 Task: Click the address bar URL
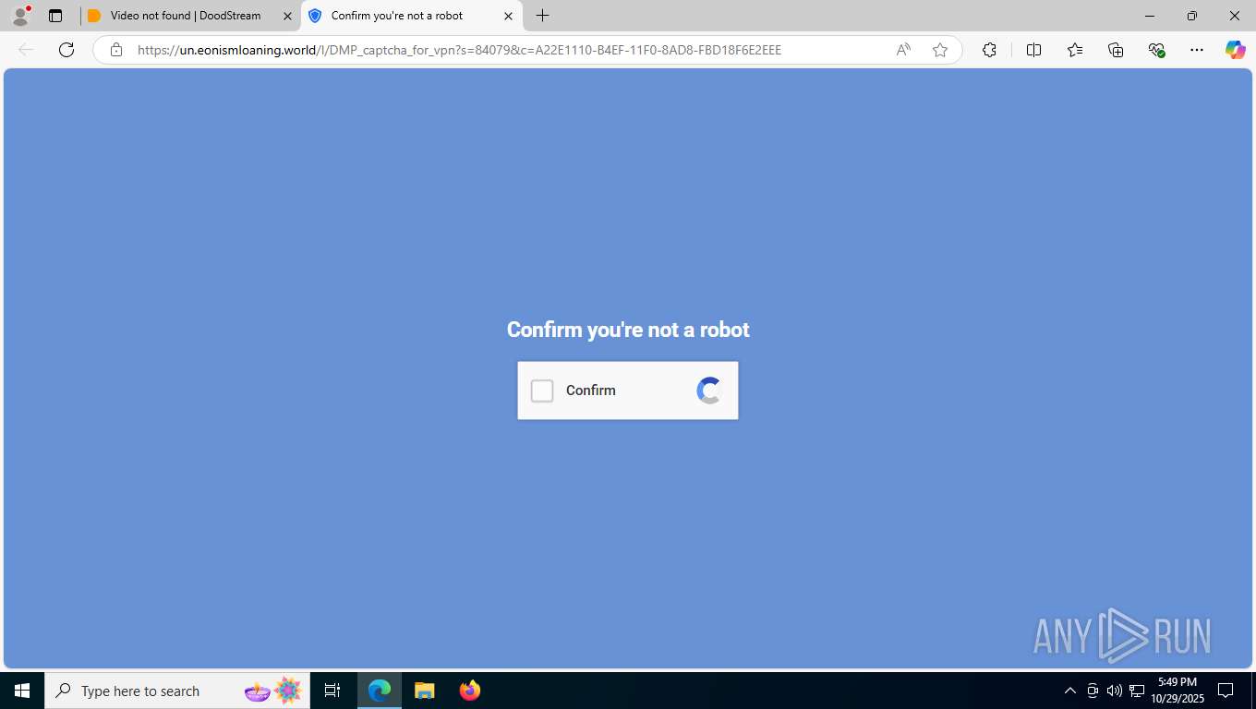pyautogui.click(x=459, y=50)
